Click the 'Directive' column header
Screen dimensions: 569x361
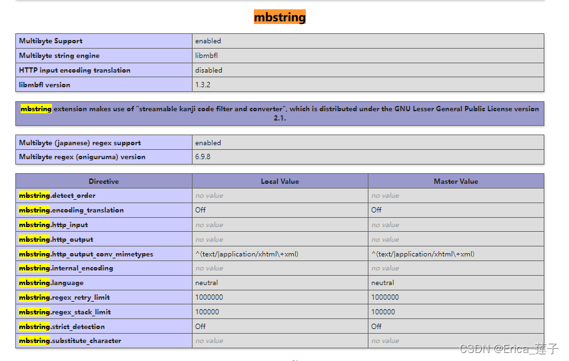(104, 181)
